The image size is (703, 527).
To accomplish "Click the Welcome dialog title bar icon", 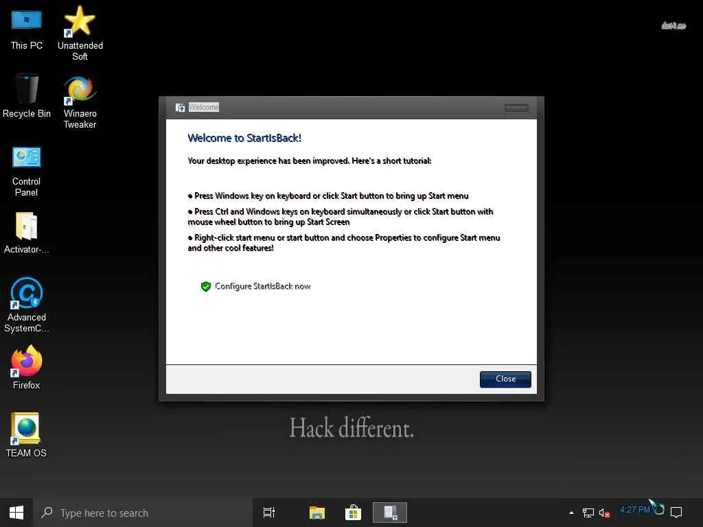I will pos(181,108).
